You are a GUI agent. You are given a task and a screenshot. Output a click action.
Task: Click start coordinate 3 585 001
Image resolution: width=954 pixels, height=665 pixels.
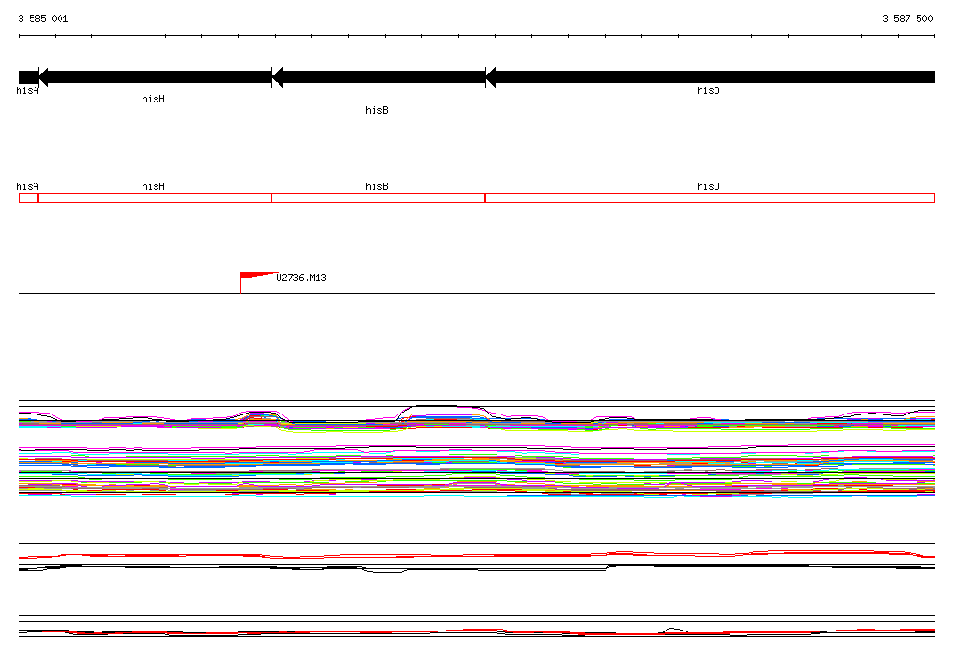tap(43, 19)
